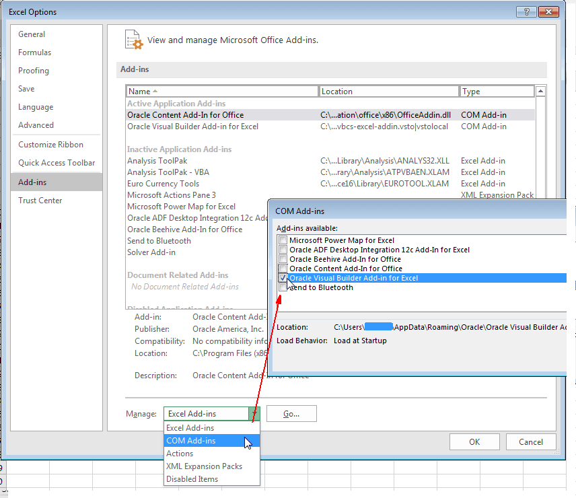Open Quick Access Toolbar category
Image resolution: width=576 pixels, height=498 pixels.
tap(57, 163)
